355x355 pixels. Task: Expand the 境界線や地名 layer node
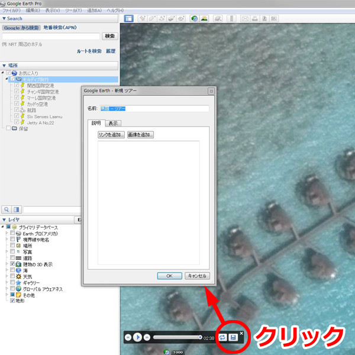coord(7,239)
